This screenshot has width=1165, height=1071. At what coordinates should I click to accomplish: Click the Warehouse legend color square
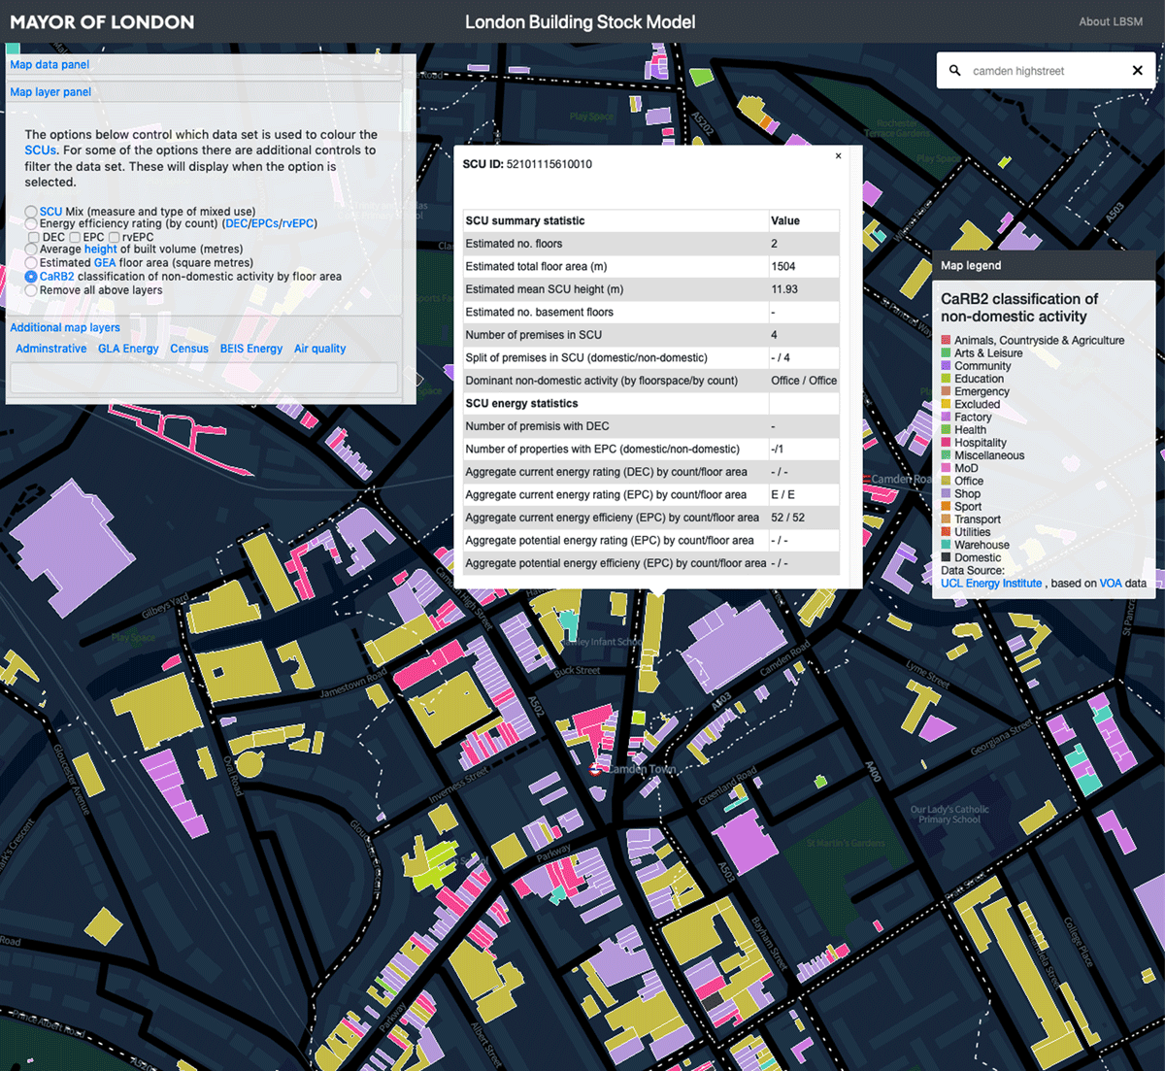[946, 545]
